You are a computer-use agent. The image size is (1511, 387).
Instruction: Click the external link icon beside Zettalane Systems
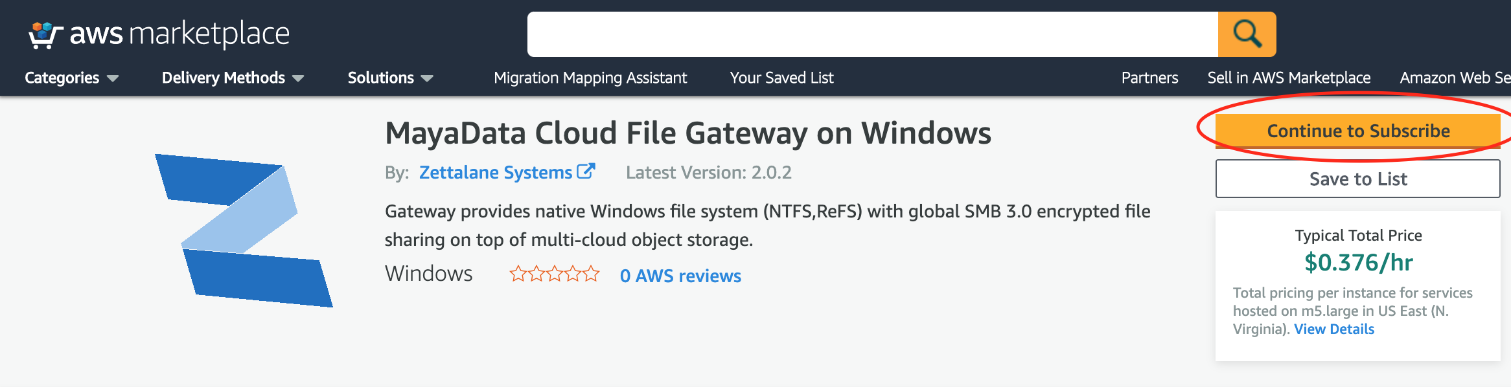pos(586,171)
